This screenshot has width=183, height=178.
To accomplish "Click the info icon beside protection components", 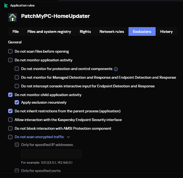I will 116,69.
